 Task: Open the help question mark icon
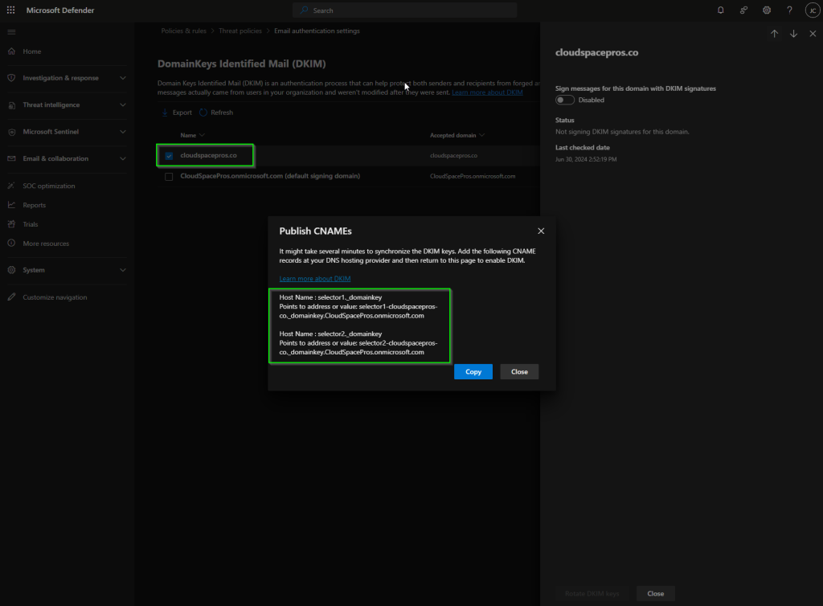[x=789, y=10]
